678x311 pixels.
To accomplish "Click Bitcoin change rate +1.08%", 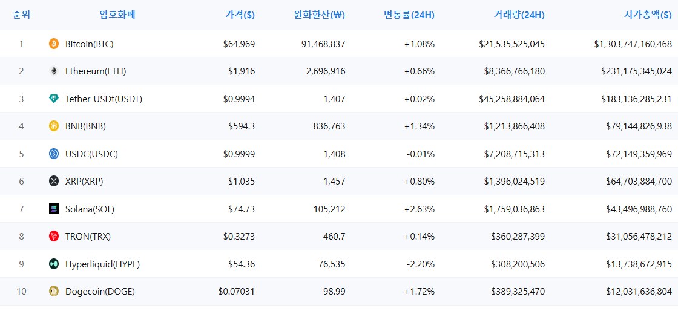I will (420, 44).
